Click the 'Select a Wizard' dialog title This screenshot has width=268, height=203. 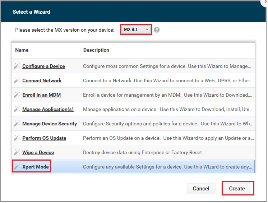32,12
